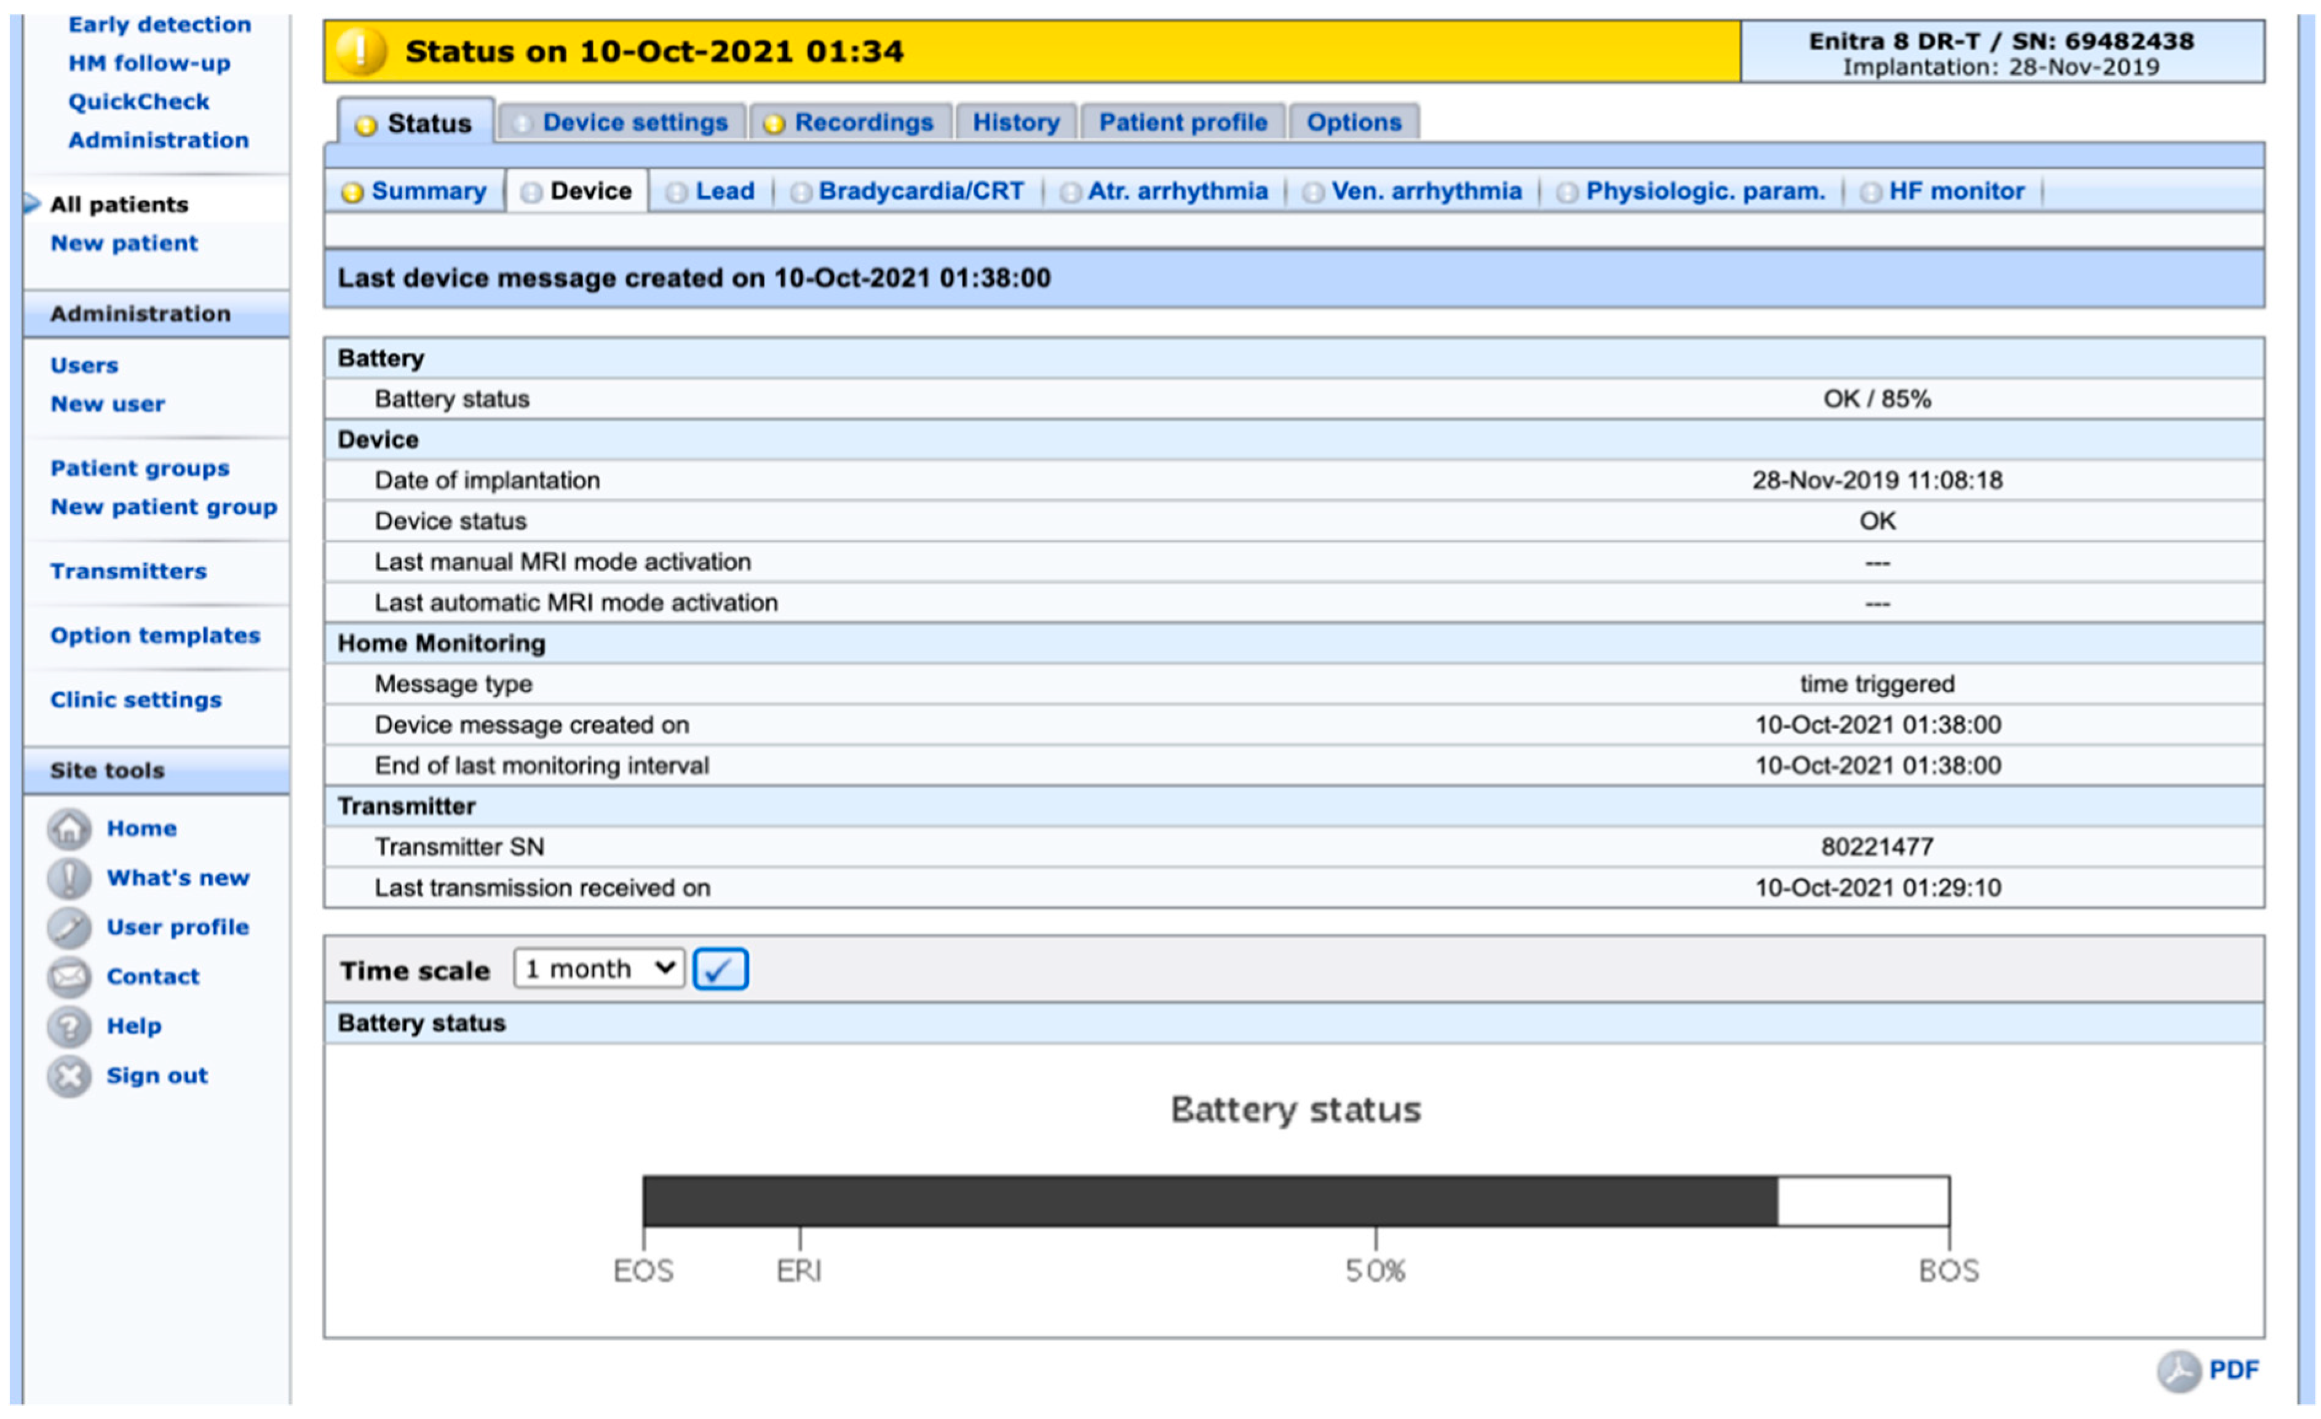Click the Home house icon

click(69, 829)
